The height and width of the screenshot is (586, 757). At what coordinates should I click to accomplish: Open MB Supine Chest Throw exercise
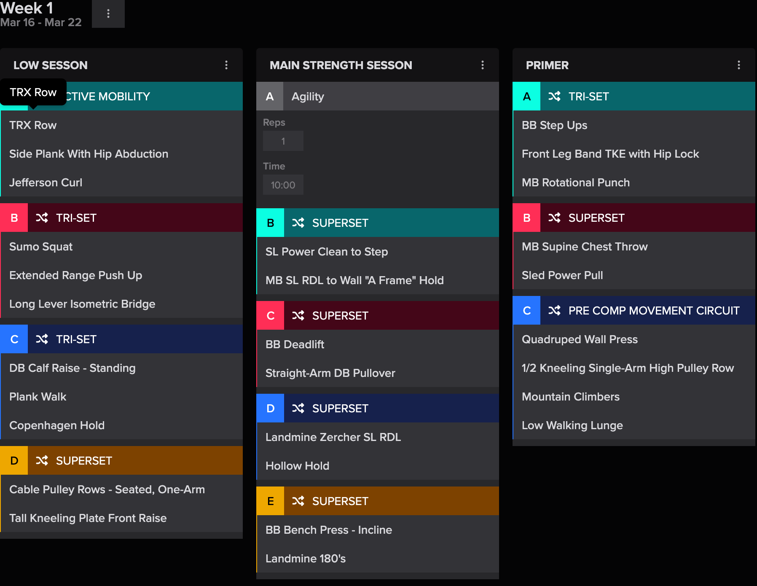634,246
